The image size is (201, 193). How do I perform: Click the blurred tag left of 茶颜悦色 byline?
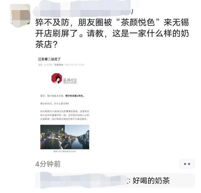coord(41,65)
